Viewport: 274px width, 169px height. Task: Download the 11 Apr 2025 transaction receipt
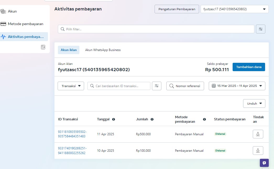[x=258, y=134]
